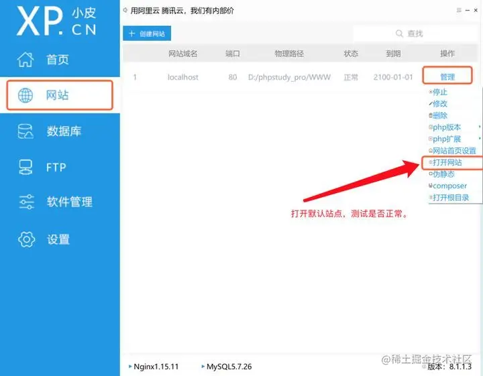Click the Nginx1.15.11 status text
Image resolution: width=483 pixels, height=376 pixels.
[x=156, y=367]
